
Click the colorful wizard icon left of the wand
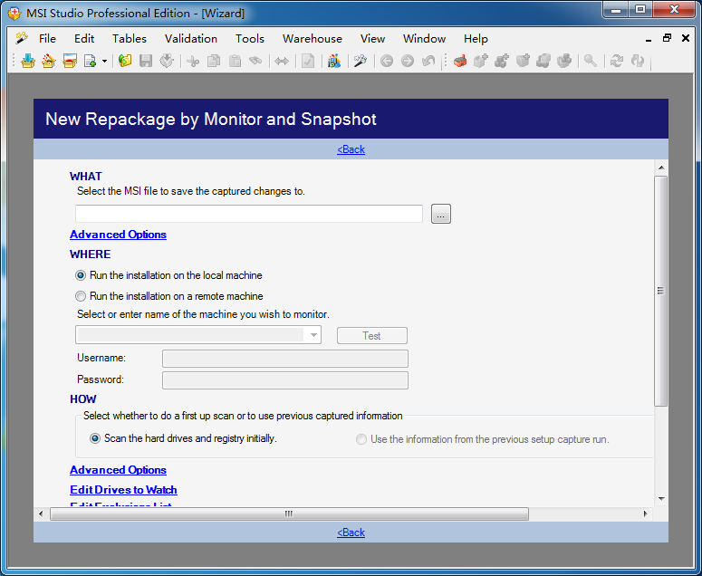point(334,61)
